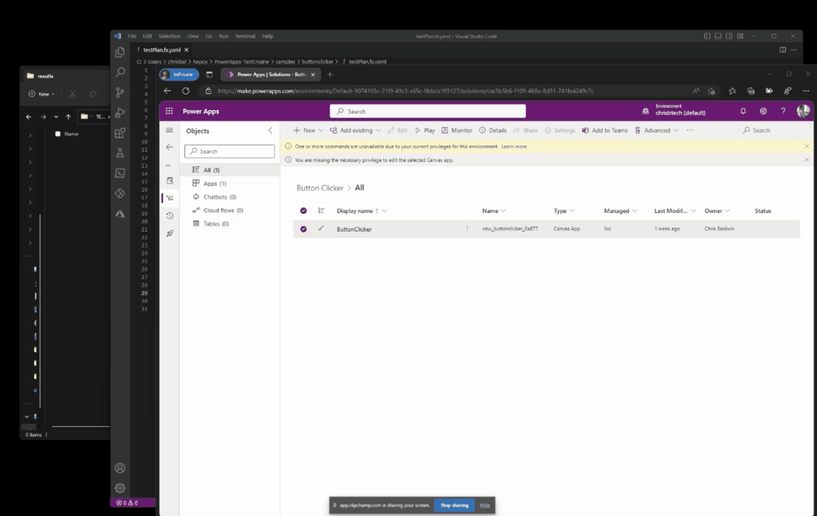817x516 pixels.
Task: Open New dropdown in Power Apps command bar
Action: pyautogui.click(x=308, y=130)
